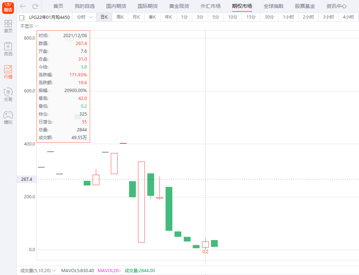Screen dimensions: 359x275
Task: Click the back arrow navigation icon
Action: pos(23,6)
